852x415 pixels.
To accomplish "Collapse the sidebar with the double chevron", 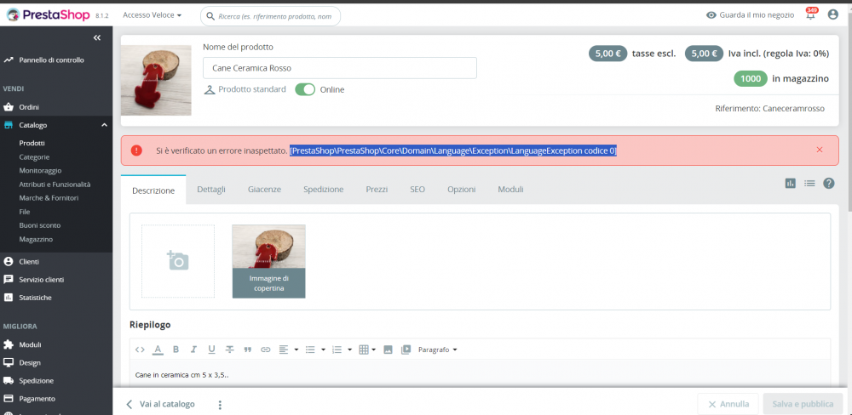I will (97, 37).
